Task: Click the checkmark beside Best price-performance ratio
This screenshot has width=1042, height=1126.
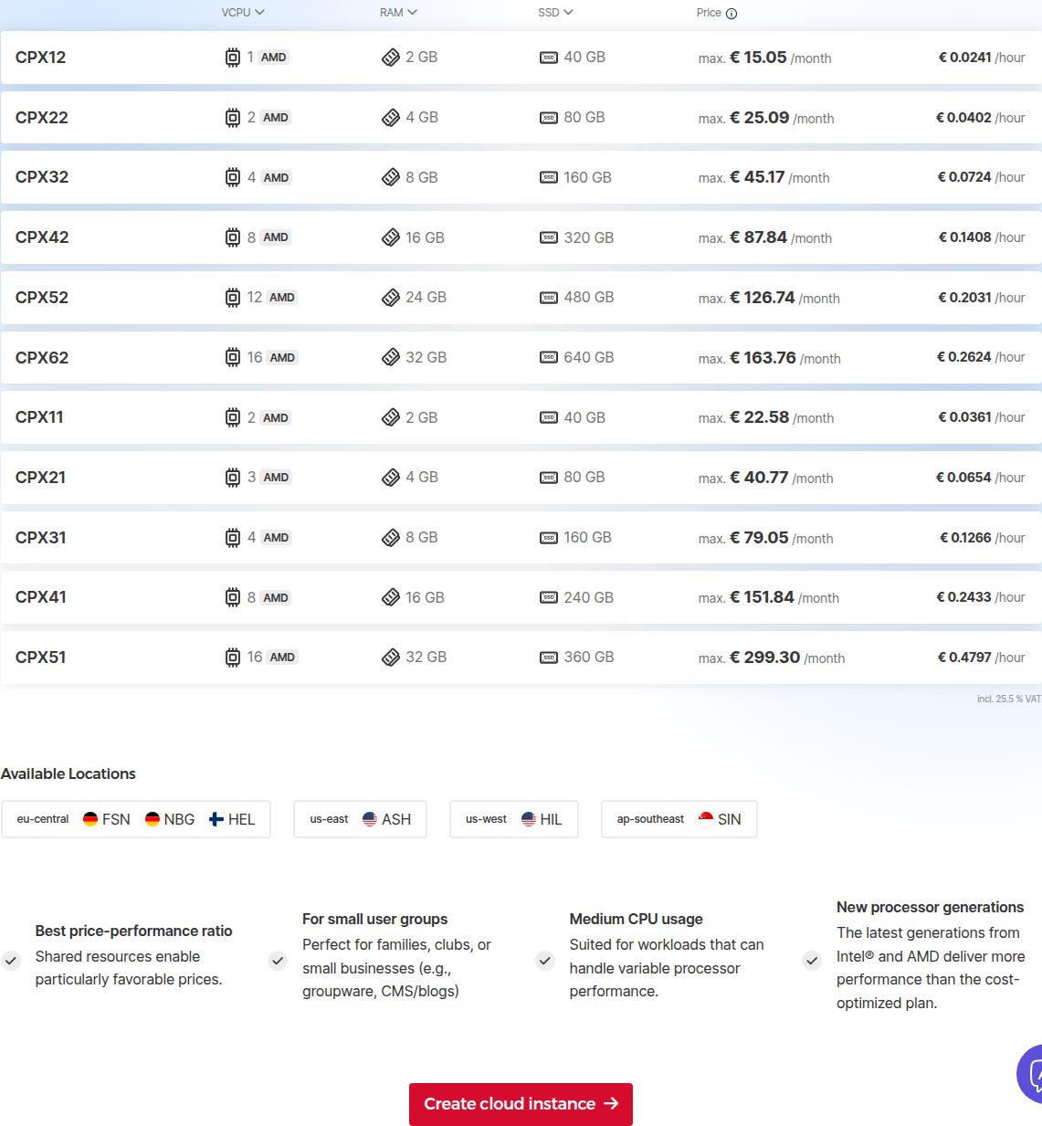Action: click(x=11, y=961)
